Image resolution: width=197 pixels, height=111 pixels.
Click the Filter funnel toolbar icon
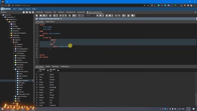pos(79,16)
